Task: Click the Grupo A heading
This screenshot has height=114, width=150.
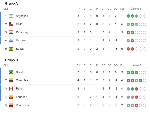Action: click(x=11, y=4)
